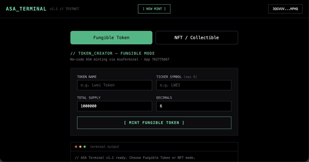Screen dimensions: 309x162
Task: Switch to NFT / Collectible tab
Action: click(x=197, y=38)
